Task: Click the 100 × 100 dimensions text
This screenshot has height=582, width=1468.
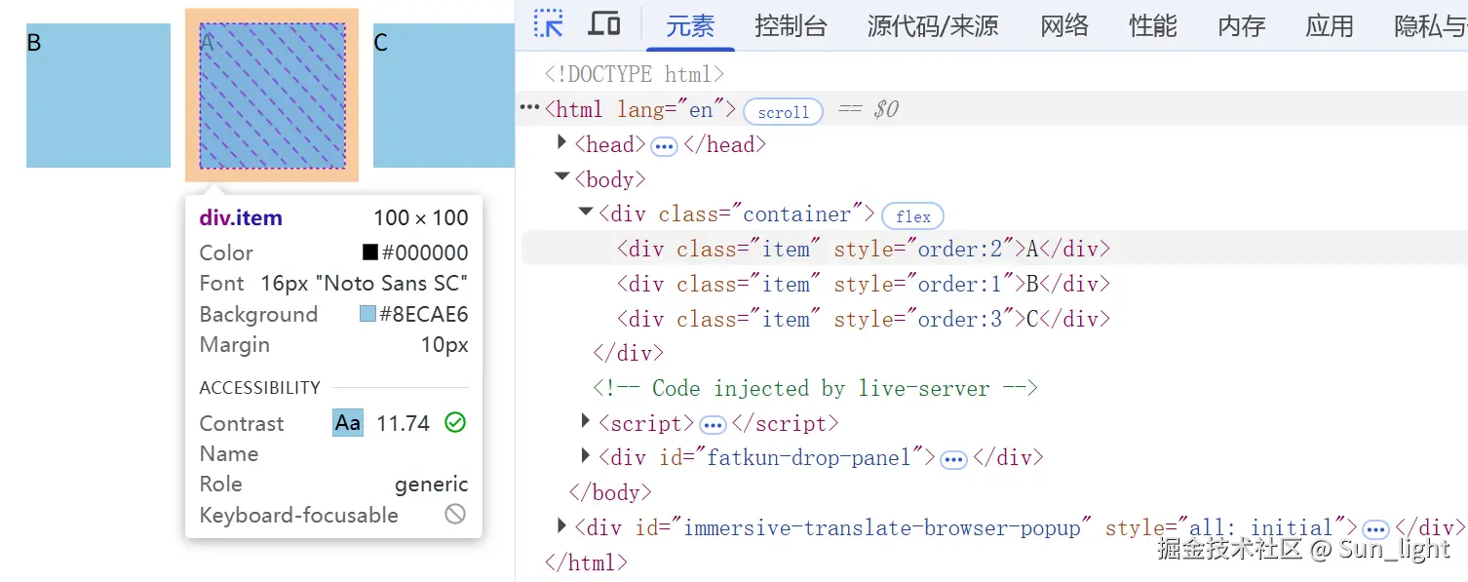Action: tap(421, 218)
